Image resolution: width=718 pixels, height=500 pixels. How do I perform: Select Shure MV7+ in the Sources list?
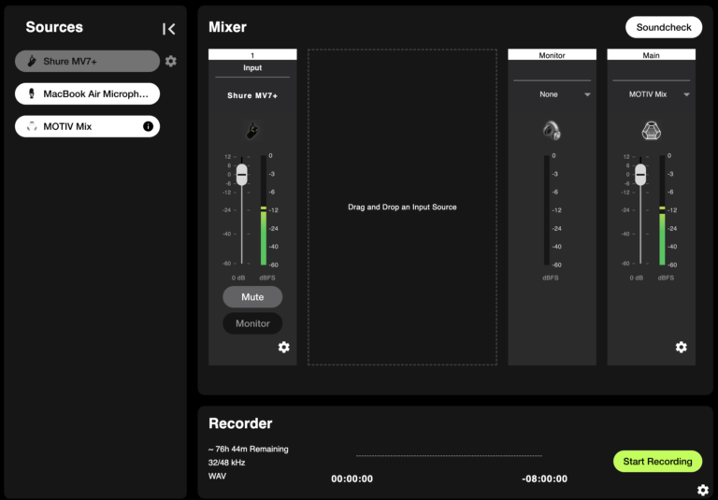(87, 62)
